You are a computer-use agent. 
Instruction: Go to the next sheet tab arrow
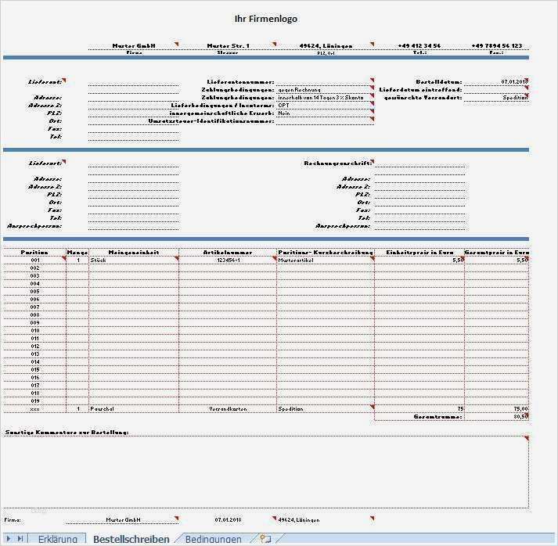click(9, 538)
